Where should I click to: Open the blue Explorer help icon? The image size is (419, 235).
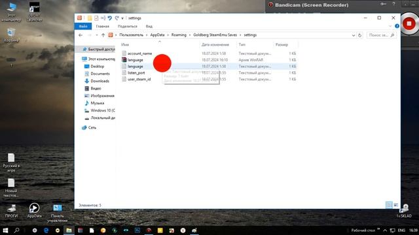tap(397, 26)
